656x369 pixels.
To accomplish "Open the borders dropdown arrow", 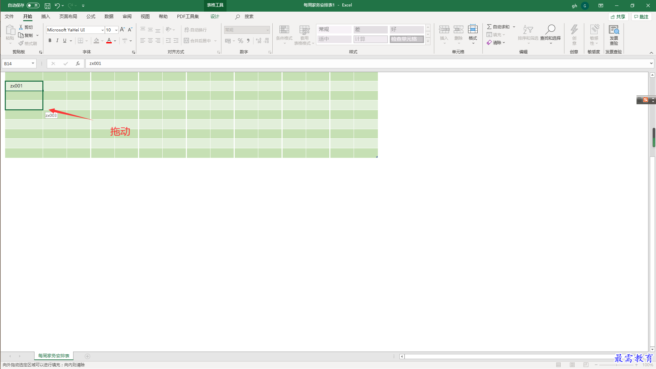I will [x=87, y=41].
